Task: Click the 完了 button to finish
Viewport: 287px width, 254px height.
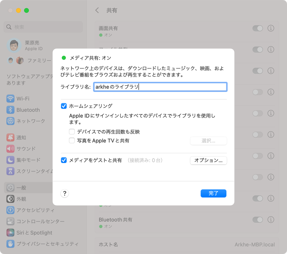Action: [213, 193]
